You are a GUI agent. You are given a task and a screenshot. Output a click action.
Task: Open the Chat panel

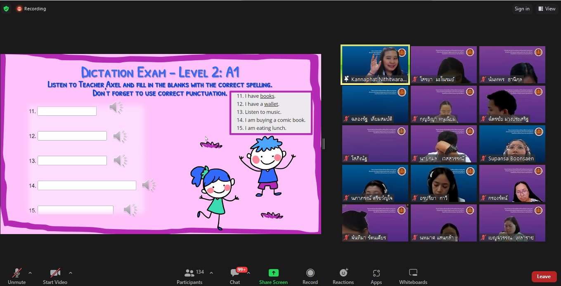(x=235, y=276)
